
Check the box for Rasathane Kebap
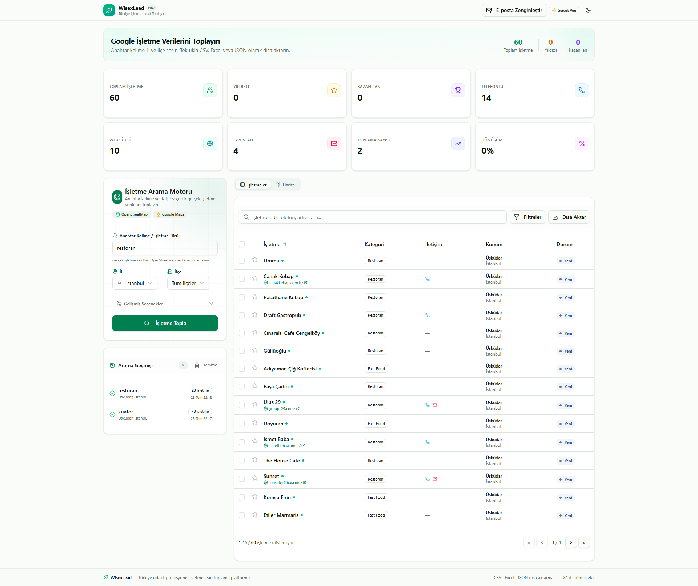point(242,297)
